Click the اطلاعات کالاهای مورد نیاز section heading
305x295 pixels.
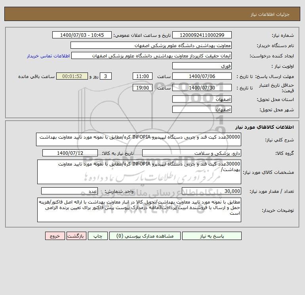coord(265,127)
